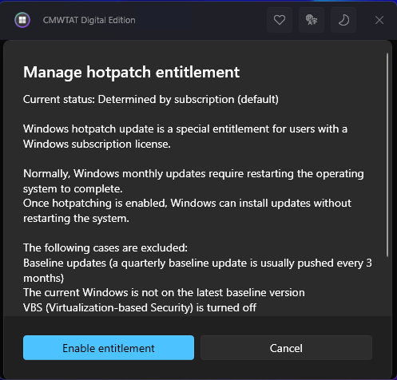Click the empty title bar area

click(x=200, y=20)
